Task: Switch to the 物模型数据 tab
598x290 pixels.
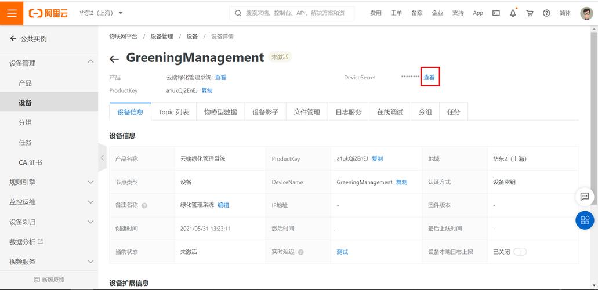Action: [220, 112]
